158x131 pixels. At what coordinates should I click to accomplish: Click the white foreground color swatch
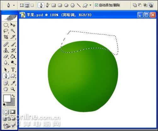7,98
